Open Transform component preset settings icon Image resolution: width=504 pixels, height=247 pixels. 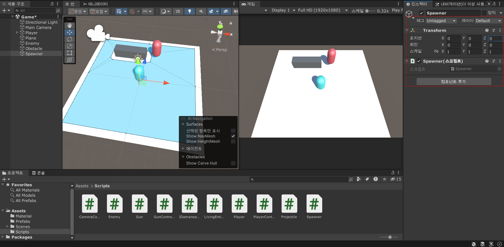tap(493, 30)
